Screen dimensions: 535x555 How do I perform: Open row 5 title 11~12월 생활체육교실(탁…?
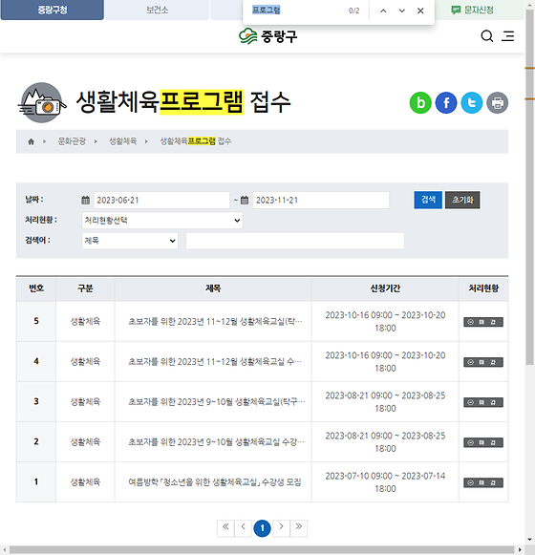point(215,321)
